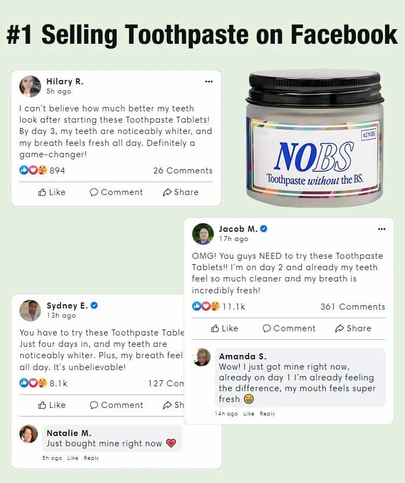405x483 pixels.
Task: Open the three-dot menu on Hilary R.'s post
Action: (x=209, y=82)
